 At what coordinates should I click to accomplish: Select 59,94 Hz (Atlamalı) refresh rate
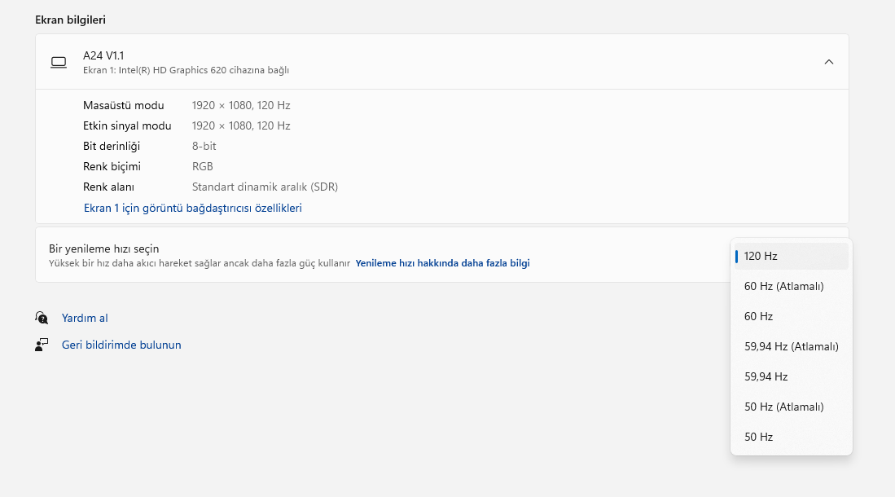click(791, 346)
